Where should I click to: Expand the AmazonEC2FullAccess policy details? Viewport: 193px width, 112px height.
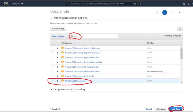(58, 81)
